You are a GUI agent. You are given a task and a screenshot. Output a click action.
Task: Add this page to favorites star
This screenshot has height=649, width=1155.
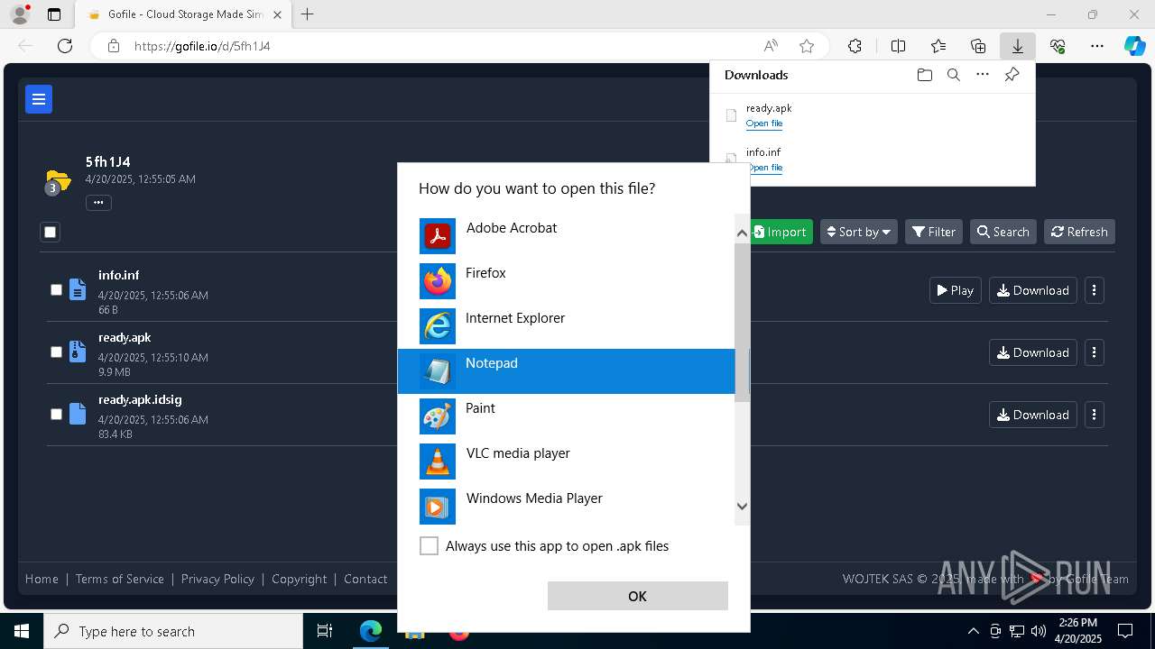point(807,46)
